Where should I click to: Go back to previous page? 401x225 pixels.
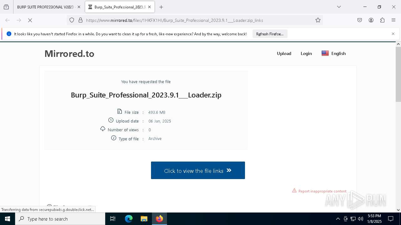(8, 20)
